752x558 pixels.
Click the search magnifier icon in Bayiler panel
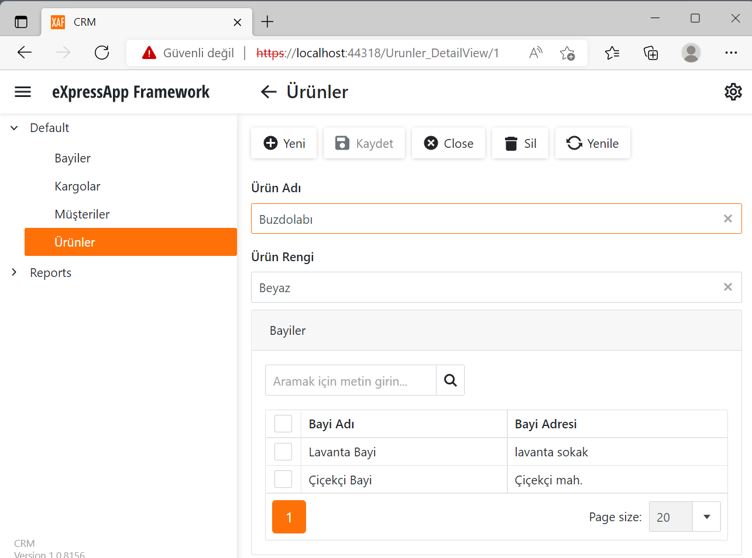tap(450, 380)
